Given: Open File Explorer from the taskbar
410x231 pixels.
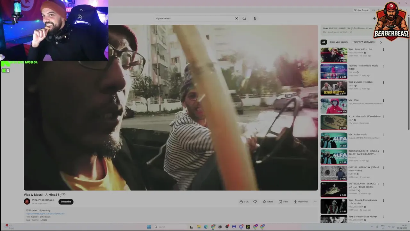Looking at the screenshot, I should pyautogui.click(x=199, y=227).
